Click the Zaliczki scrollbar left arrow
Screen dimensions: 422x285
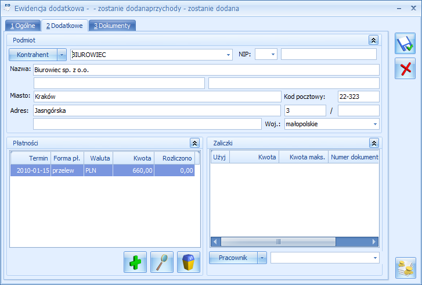pos(215,241)
